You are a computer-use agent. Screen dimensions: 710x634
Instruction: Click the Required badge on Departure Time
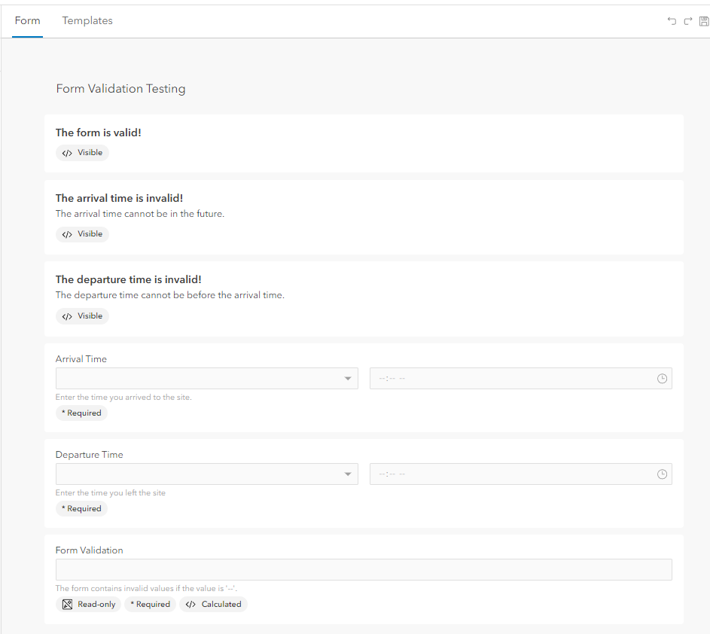(81, 508)
